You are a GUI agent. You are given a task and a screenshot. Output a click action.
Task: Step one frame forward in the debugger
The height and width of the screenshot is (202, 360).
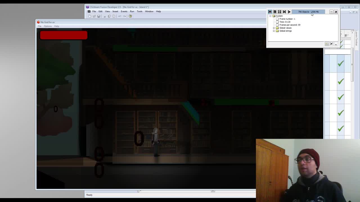pos(284,12)
